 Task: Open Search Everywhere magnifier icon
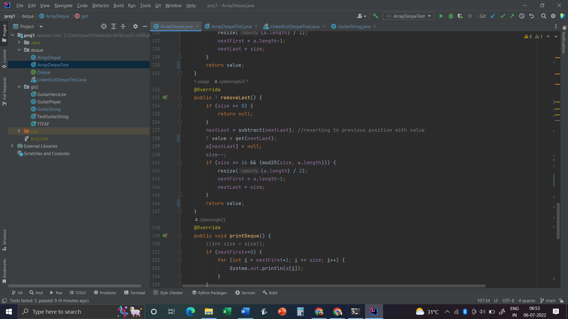coord(543,16)
